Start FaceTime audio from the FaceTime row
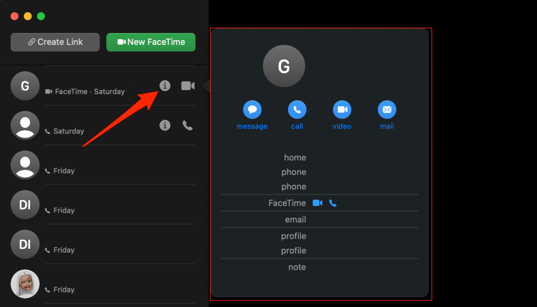537x307 pixels. (332, 203)
